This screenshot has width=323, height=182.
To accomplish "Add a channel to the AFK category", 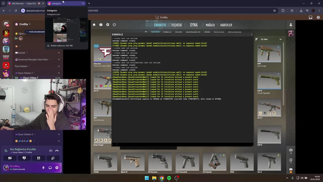I will 59,141.
